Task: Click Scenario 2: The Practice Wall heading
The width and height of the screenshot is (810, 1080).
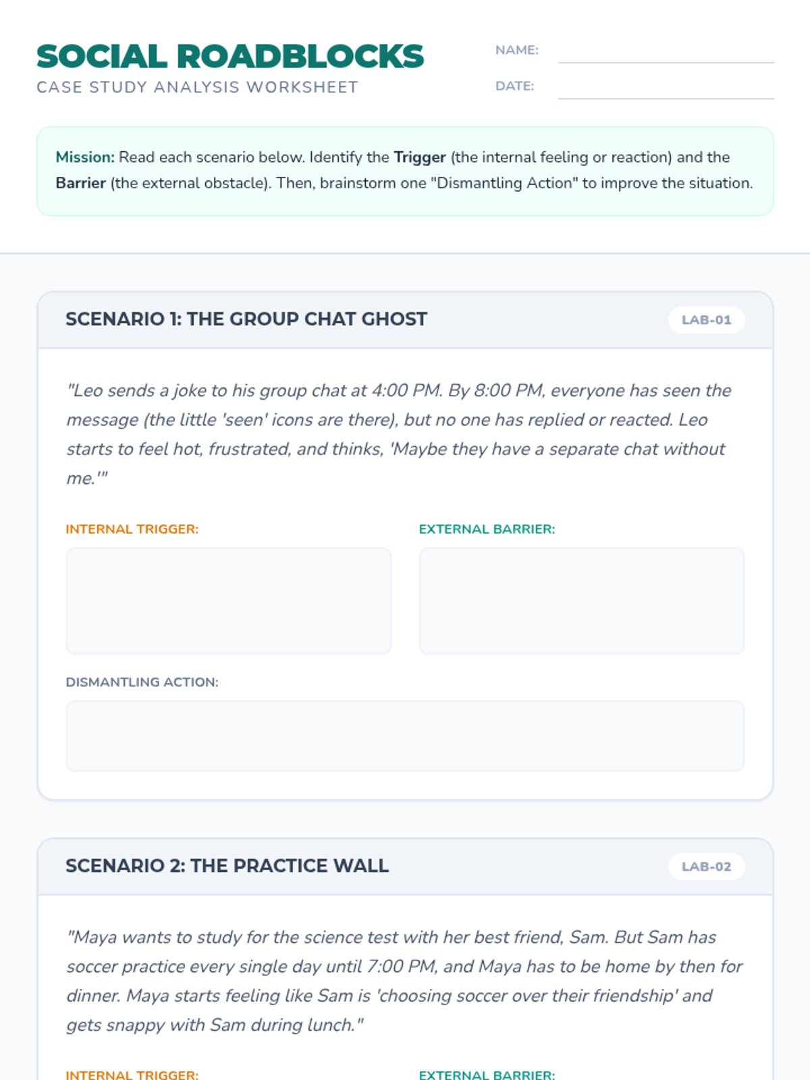Action: tap(227, 866)
